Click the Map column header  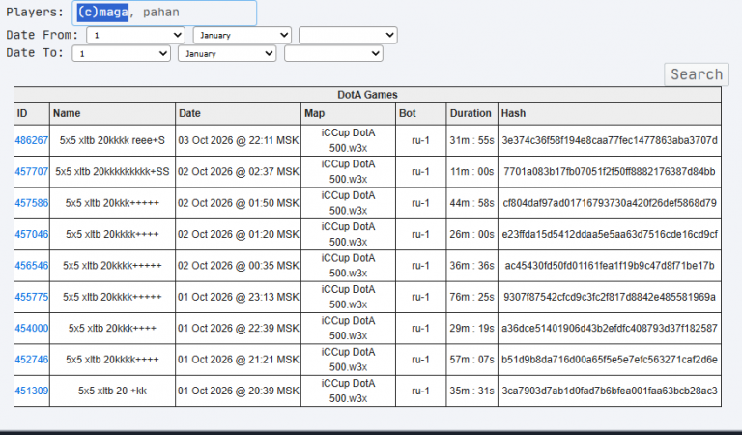348,114
